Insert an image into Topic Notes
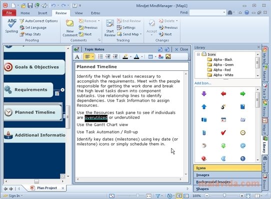The height and width of the screenshot is (199, 271). click(x=168, y=56)
